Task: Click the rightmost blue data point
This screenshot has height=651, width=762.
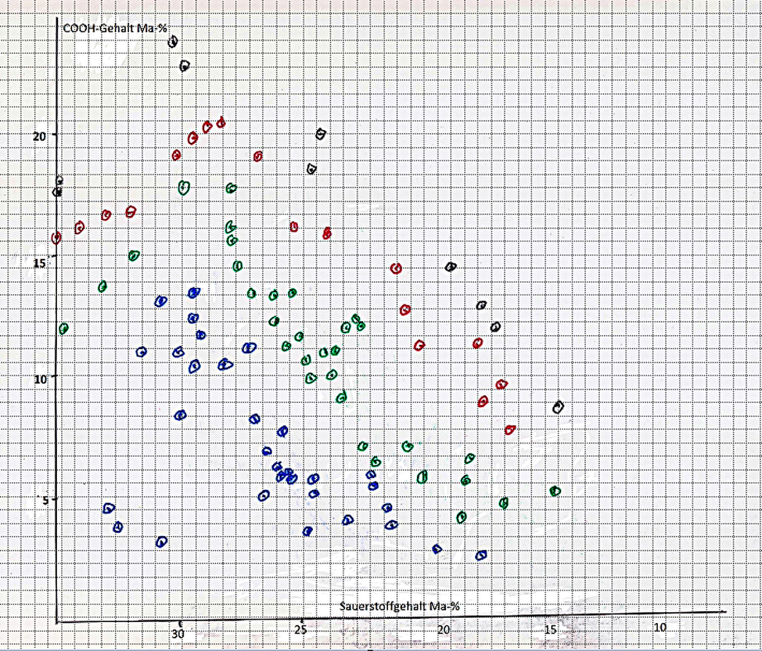Action: tap(482, 555)
